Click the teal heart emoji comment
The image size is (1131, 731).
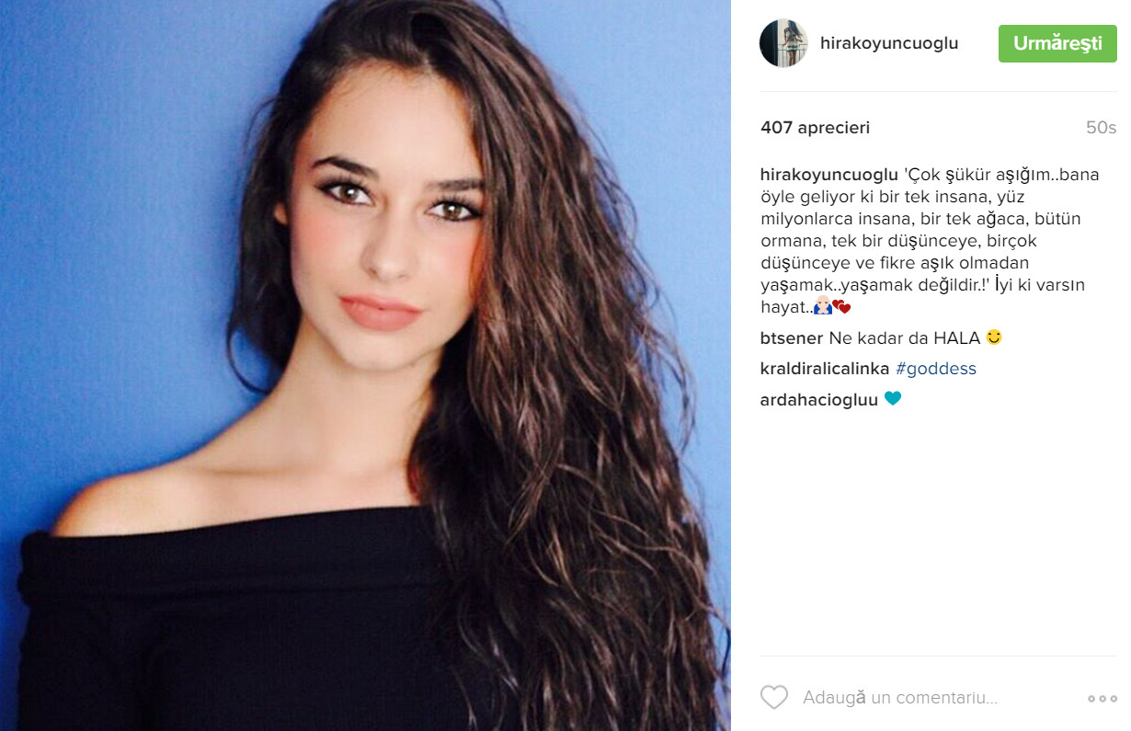point(893,399)
